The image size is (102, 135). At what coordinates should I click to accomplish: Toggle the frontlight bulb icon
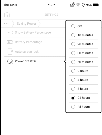click(x=83, y=5)
